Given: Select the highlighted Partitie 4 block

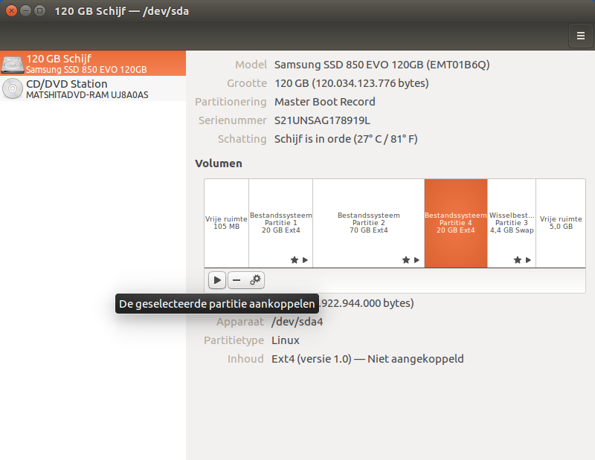Looking at the screenshot, I should tap(456, 222).
